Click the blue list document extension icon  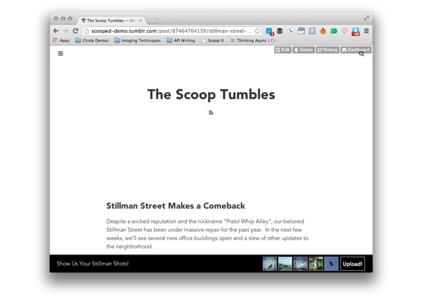point(312,31)
